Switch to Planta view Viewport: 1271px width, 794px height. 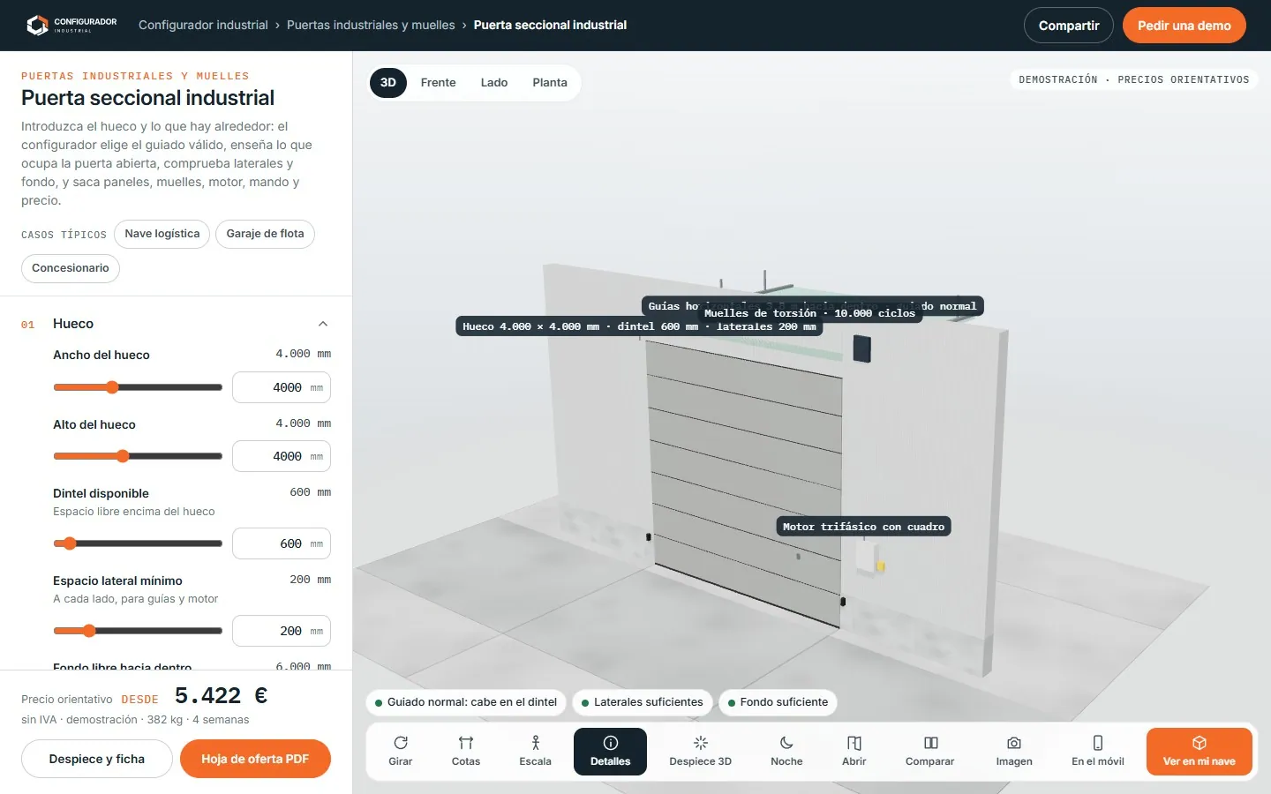pyautogui.click(x=550, y=83)
